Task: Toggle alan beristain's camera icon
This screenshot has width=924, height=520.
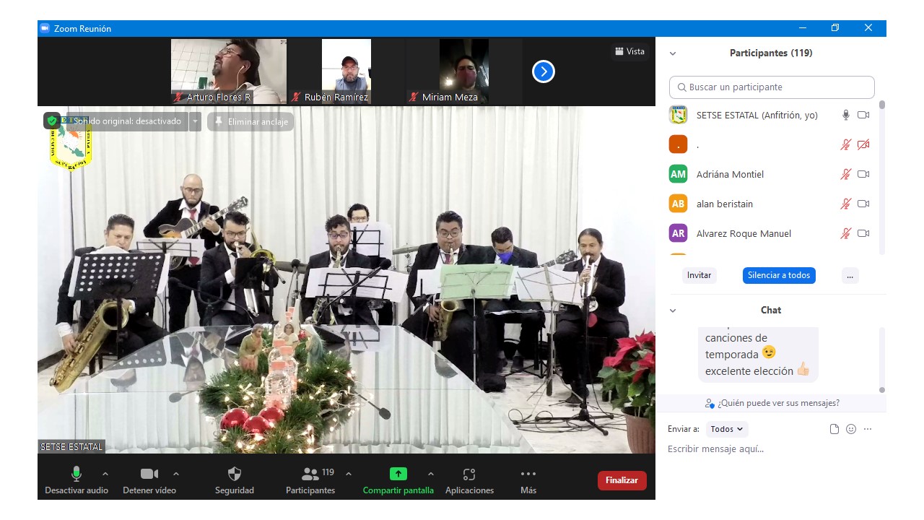Action: point(863,204)
